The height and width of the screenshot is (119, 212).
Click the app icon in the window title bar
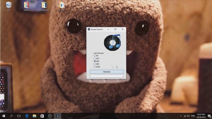(89, 29)
